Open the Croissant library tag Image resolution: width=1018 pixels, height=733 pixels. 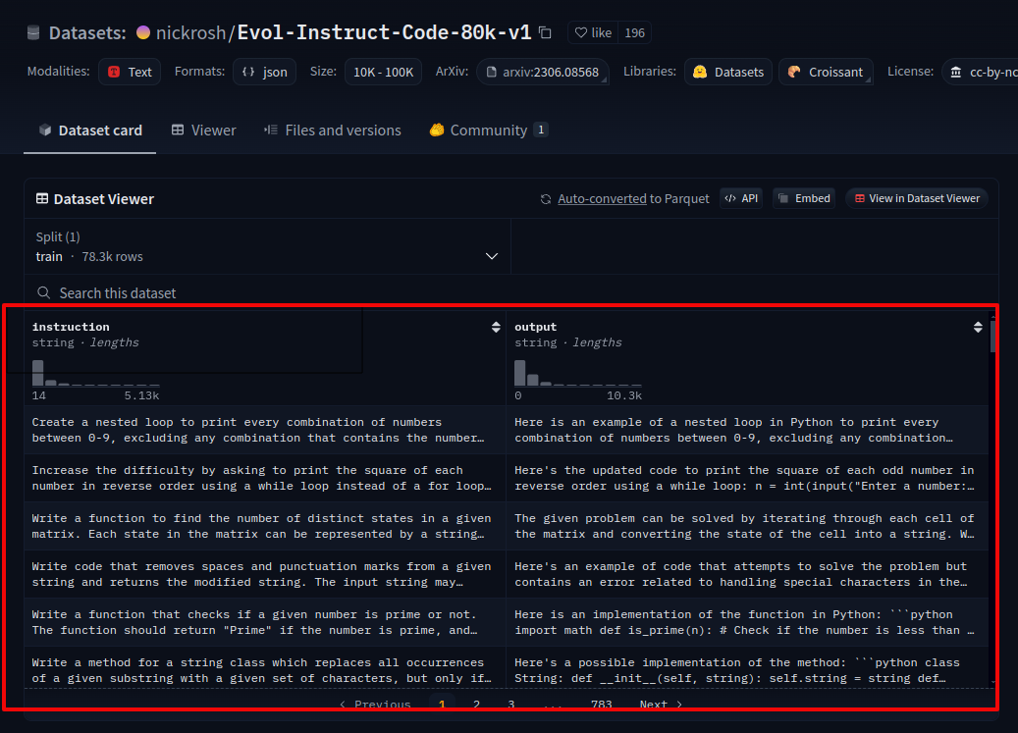[826, 72]
